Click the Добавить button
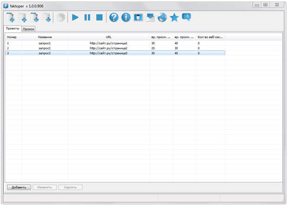This screenshot has width=288, height=206. [x=19, y=187]
